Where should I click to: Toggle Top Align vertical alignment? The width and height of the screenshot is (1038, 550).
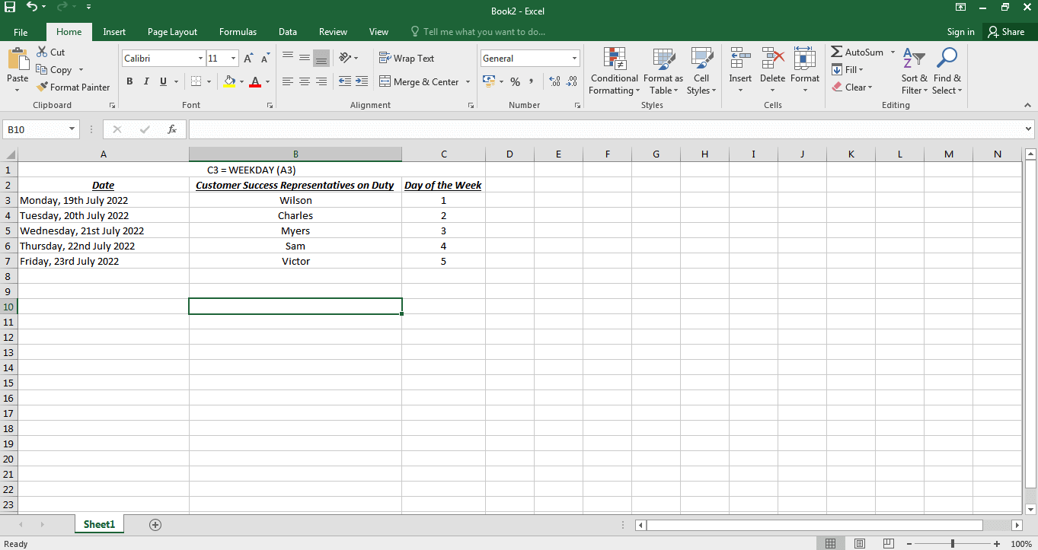(287, 58)
